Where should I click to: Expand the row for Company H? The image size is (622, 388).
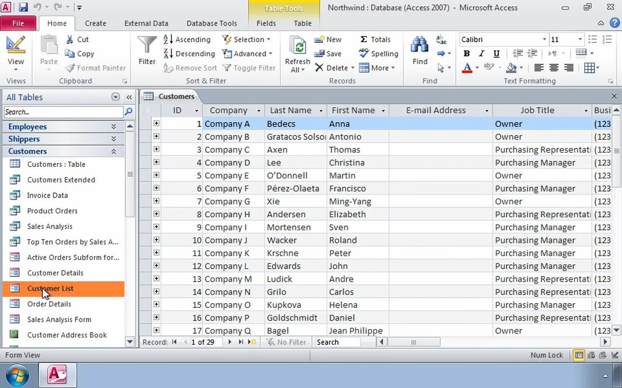(x=156, y=214)
